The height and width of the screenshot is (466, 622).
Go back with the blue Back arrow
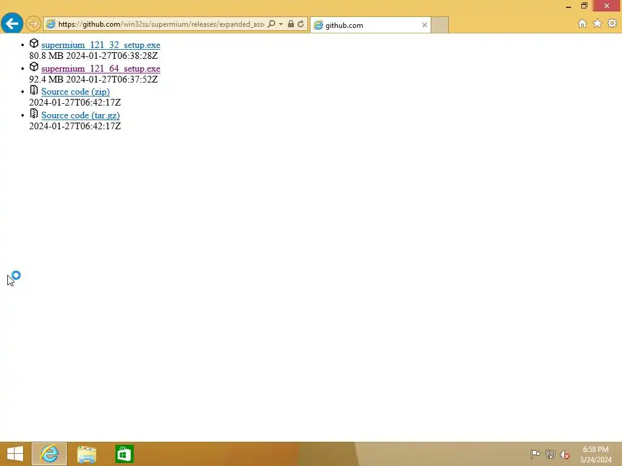12,24
